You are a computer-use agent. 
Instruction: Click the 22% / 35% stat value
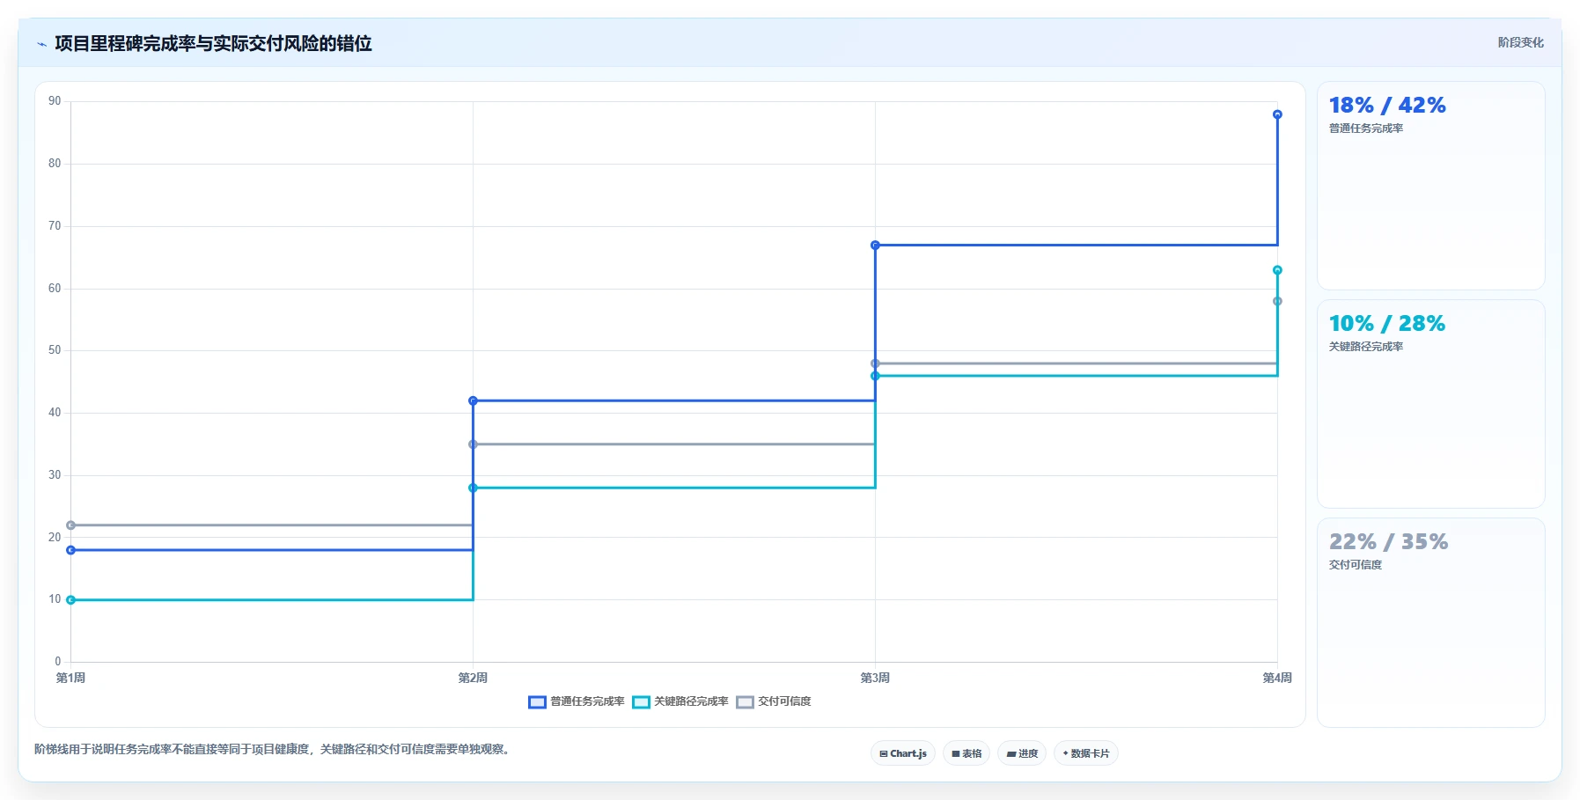point(1388,542)
